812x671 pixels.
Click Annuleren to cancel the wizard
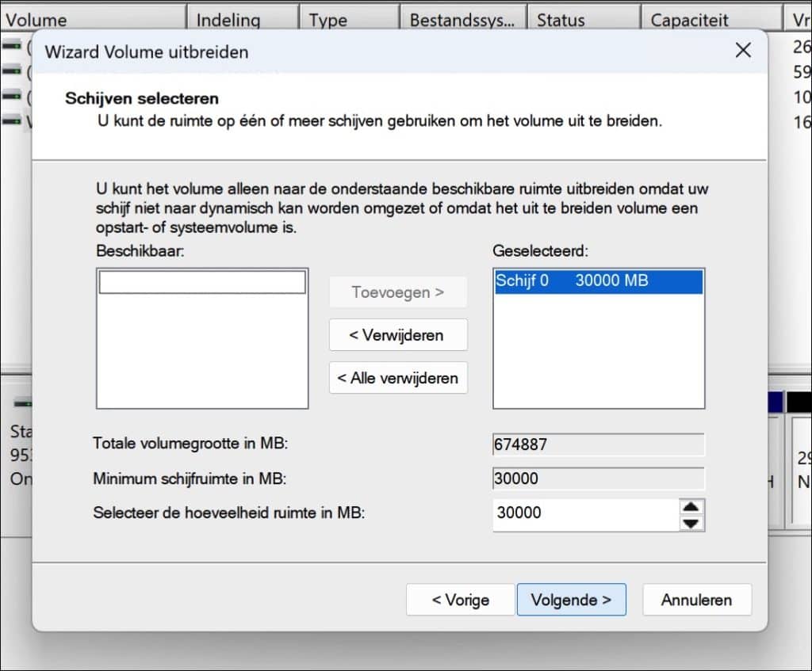(696, 600)
